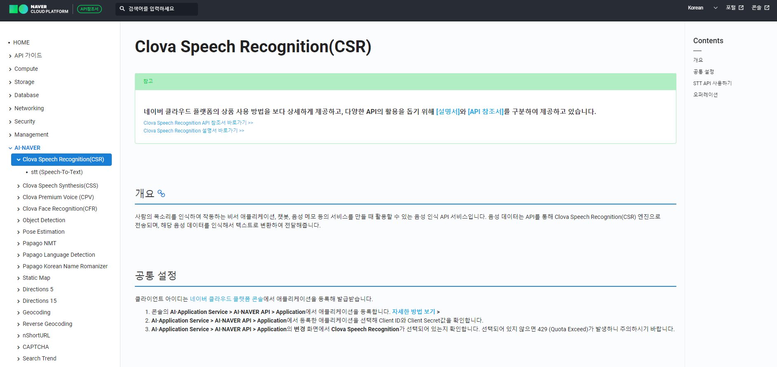
Task: Open Clova Speech Recognition 설명서 바로가기
Action: click(194, 130)
